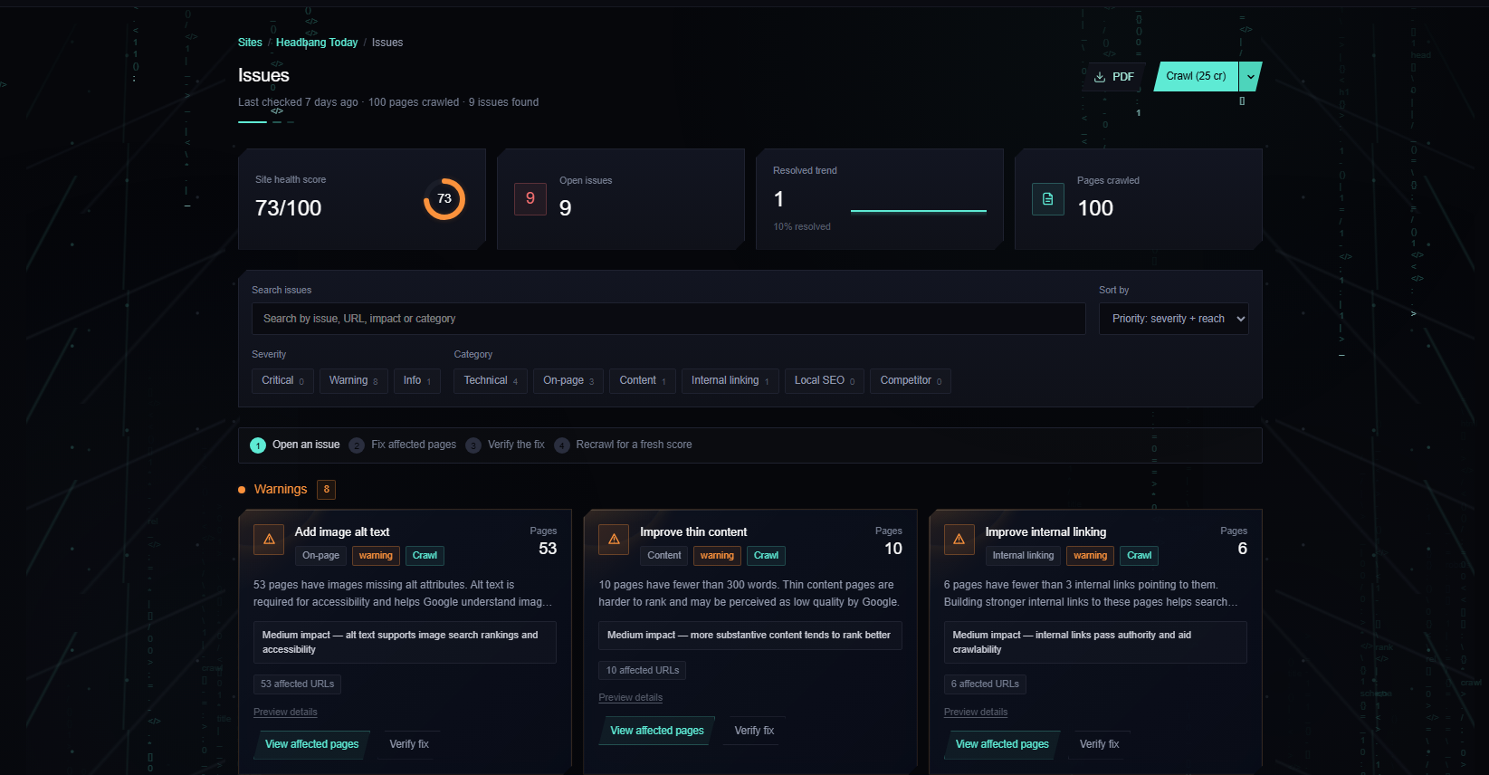This screenshot has width=1489, height=775.
Task: Open the Sort by priority dropdown
Action: coord(1173,319)
